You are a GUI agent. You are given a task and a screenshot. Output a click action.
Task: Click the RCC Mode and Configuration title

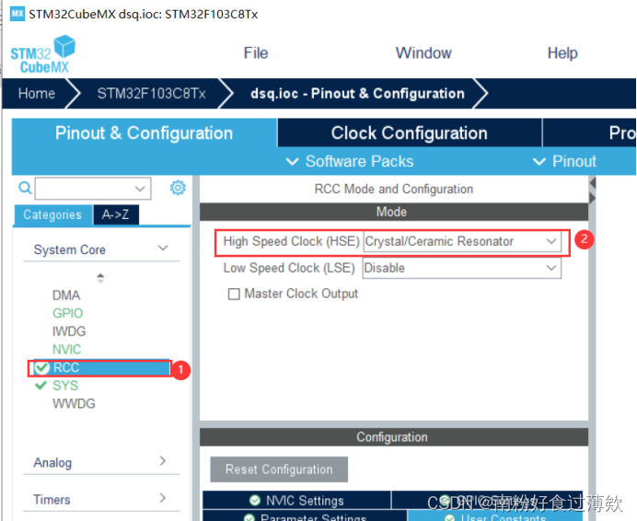click(x=394, y=189)
